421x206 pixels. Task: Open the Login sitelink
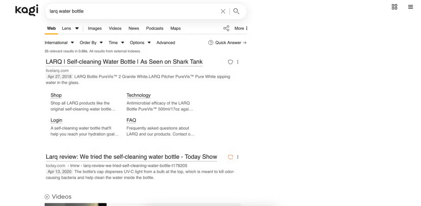pyautogui.click(x=56, y=120)
